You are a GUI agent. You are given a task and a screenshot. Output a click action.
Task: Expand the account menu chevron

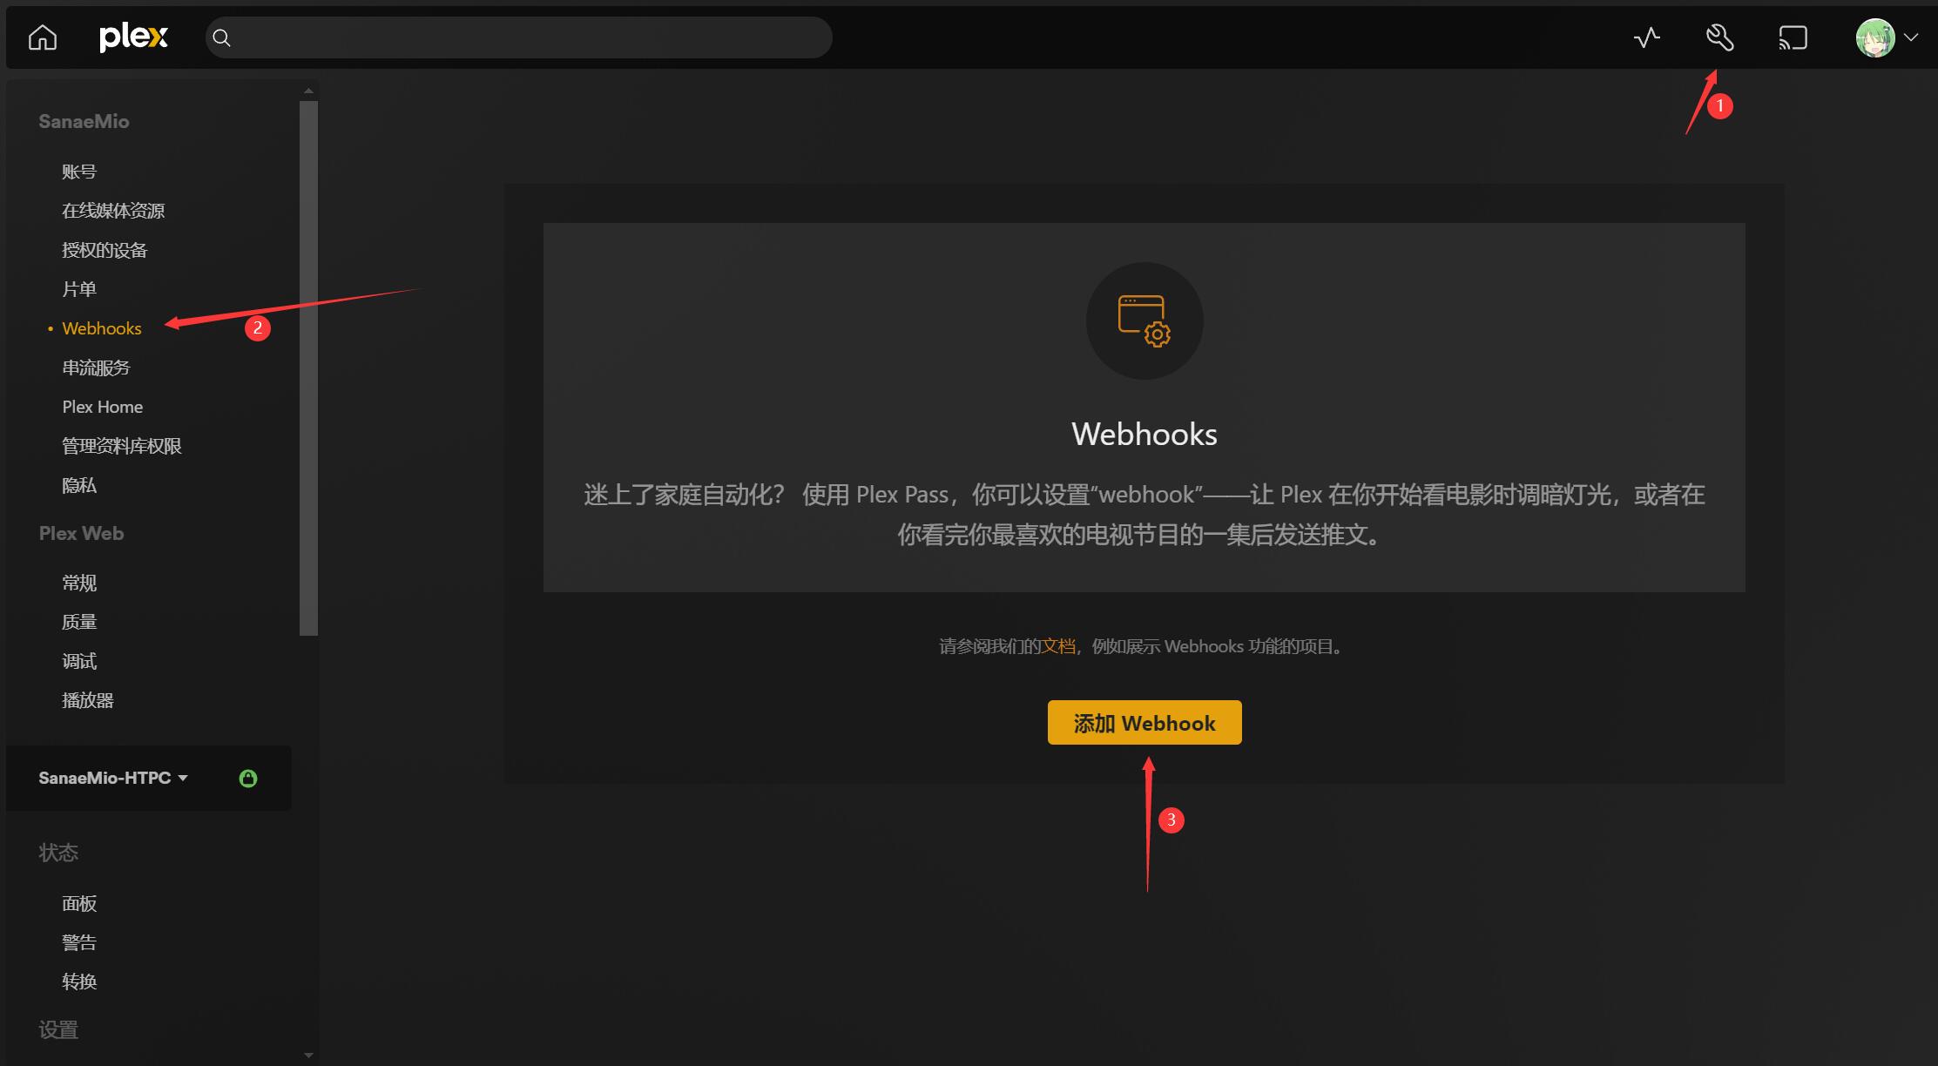click(1911, 37)
